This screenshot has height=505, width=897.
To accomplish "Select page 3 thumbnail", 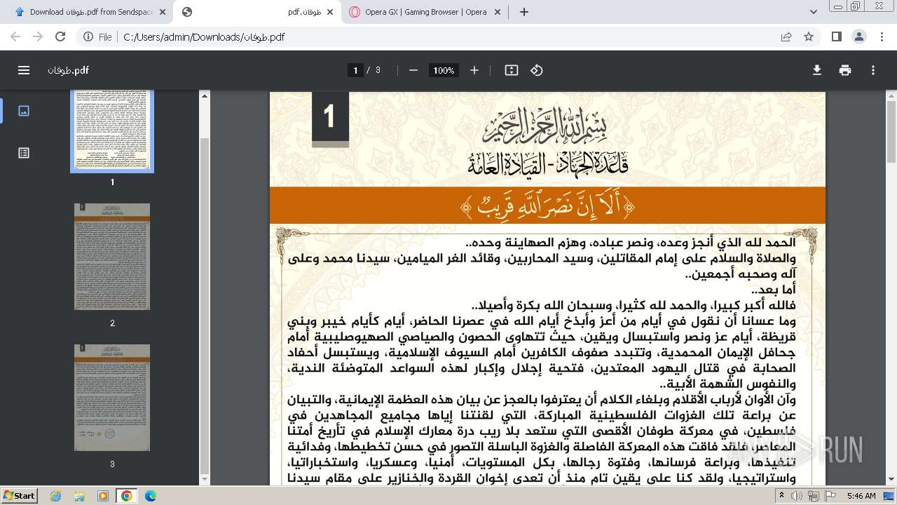I will tap(112, 398).
